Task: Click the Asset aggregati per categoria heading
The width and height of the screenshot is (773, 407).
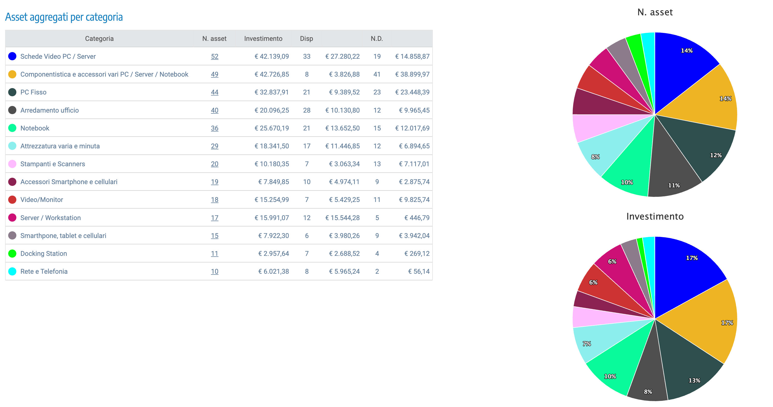Action: pyautogui.click(x=64, y=17)
